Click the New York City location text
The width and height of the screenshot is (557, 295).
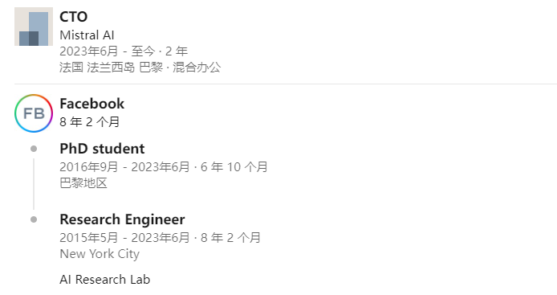[100, 254]
